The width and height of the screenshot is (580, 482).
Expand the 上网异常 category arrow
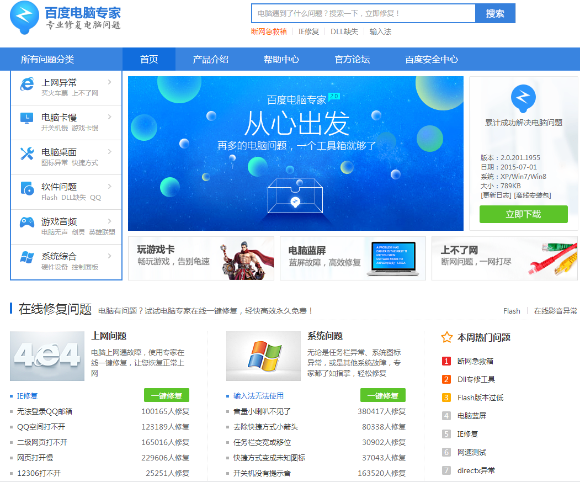click(109, 82)
